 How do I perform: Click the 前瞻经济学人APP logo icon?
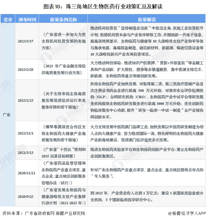[170, 213]
